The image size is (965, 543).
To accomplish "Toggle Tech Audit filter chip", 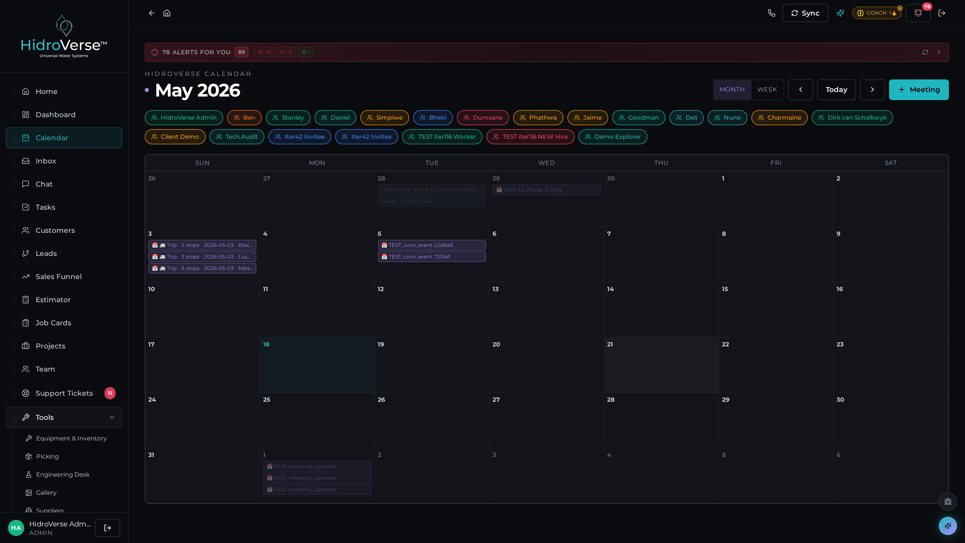I will (237, 137).
